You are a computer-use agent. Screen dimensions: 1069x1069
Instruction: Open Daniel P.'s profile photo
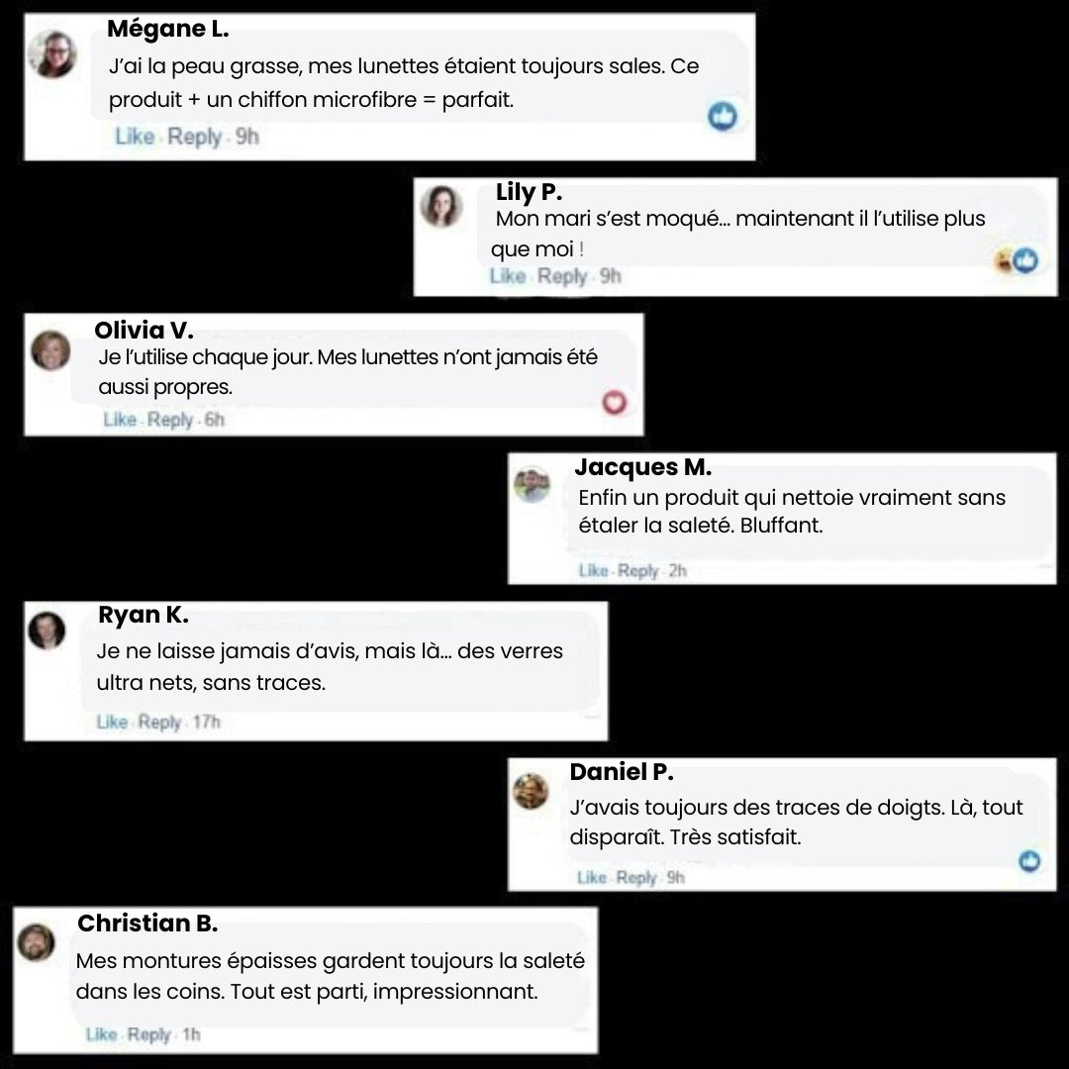(x=531, y=791)
